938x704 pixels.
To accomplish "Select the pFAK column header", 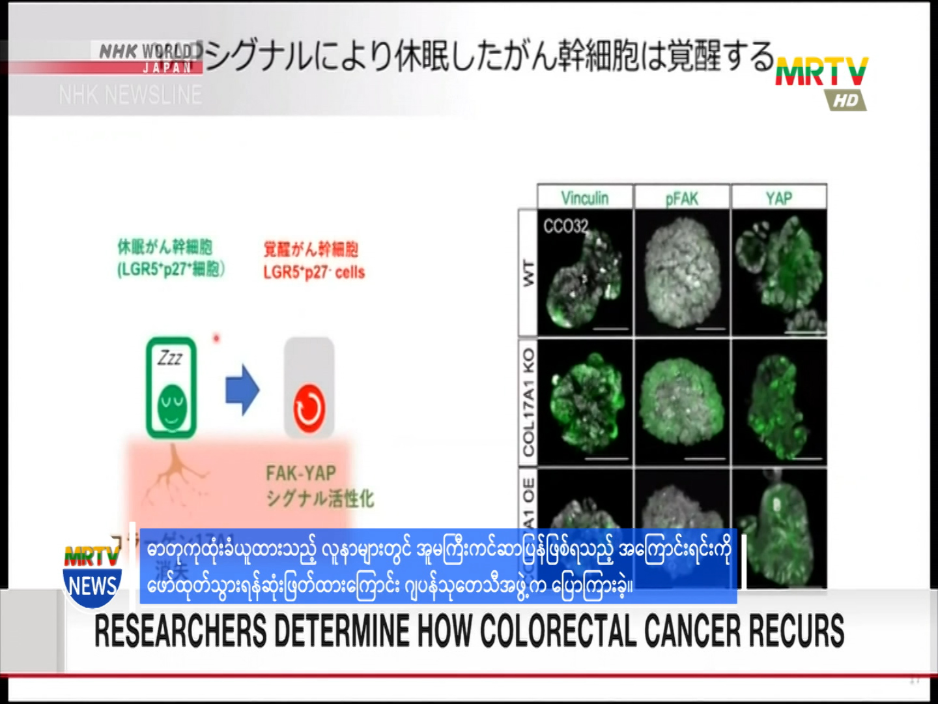I will [x=681, y=198].
